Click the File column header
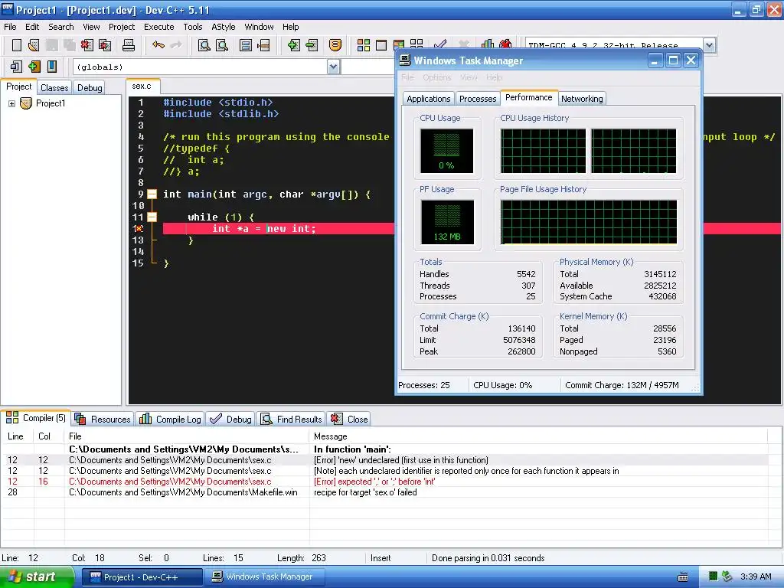This screenshot has height=588, width=784. pos(187,436)
